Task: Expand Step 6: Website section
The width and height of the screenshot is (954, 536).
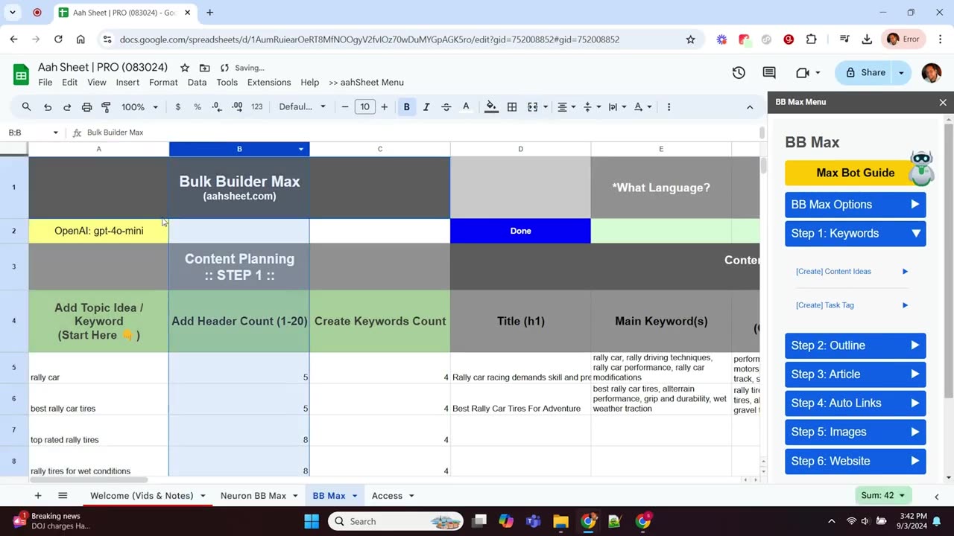Action: click(855, 462)
